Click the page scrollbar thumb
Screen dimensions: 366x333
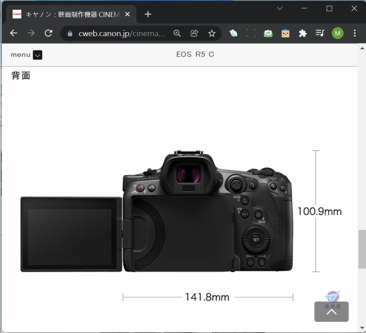tap(362, 249)
